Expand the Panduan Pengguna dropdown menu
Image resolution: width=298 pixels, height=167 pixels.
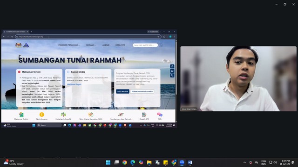coord(69,45)
